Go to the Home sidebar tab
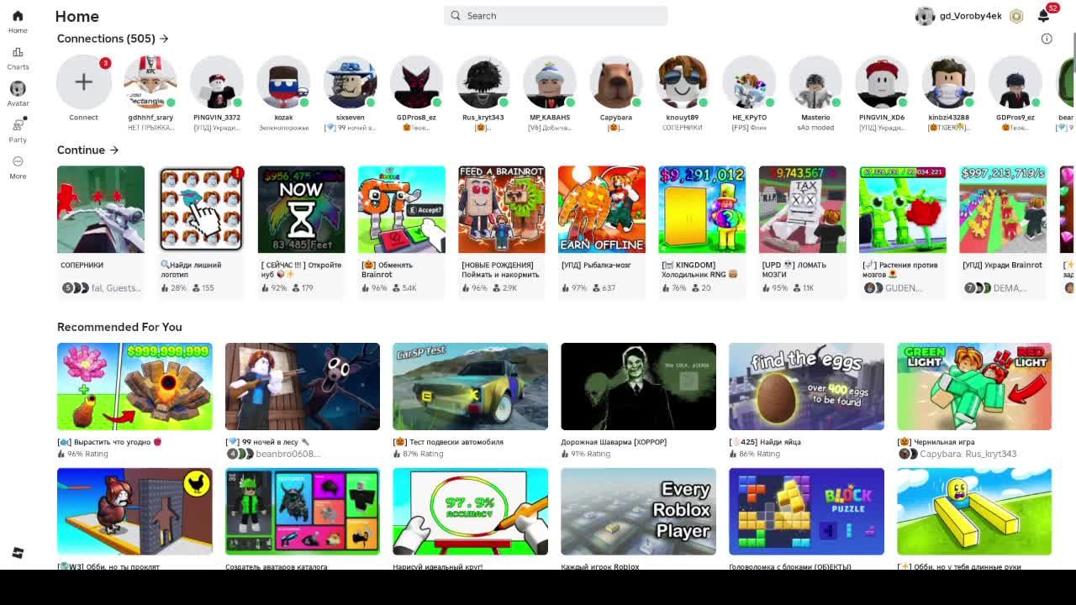 click(x=18, y=22)
